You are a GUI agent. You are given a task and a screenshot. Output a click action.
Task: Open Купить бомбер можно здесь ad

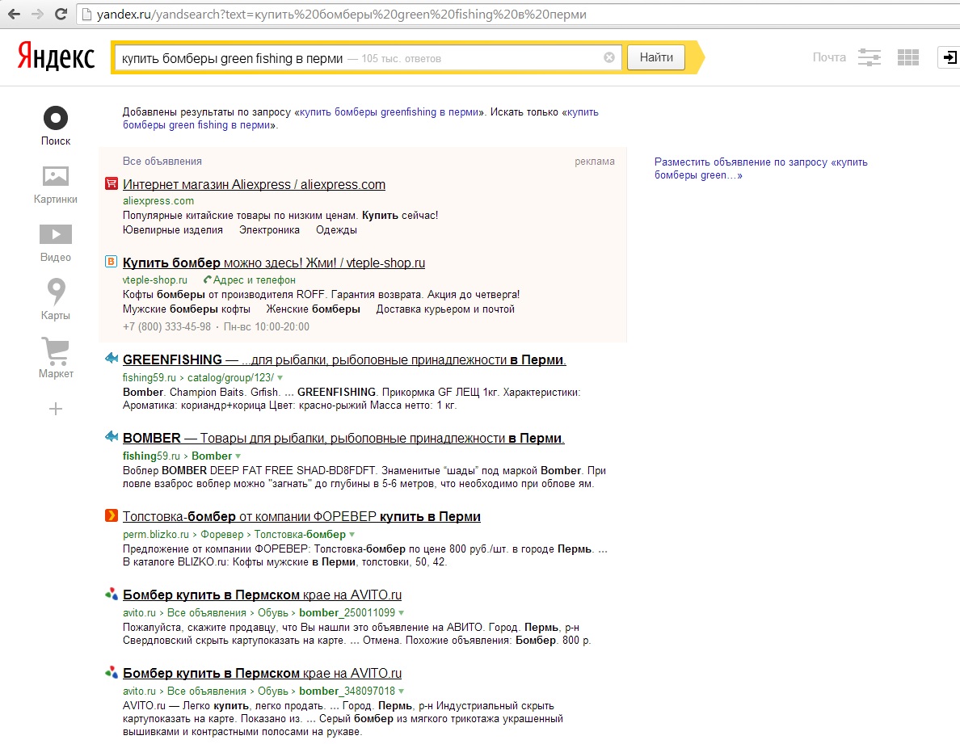[x=274, y=263]
